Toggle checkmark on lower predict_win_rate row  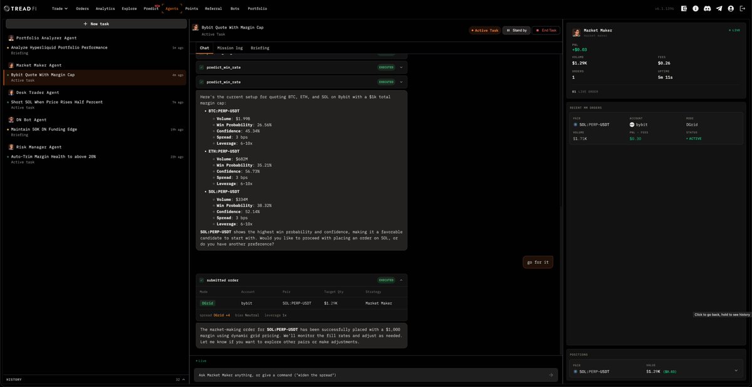pyautogui.click(x=201, y=82)
